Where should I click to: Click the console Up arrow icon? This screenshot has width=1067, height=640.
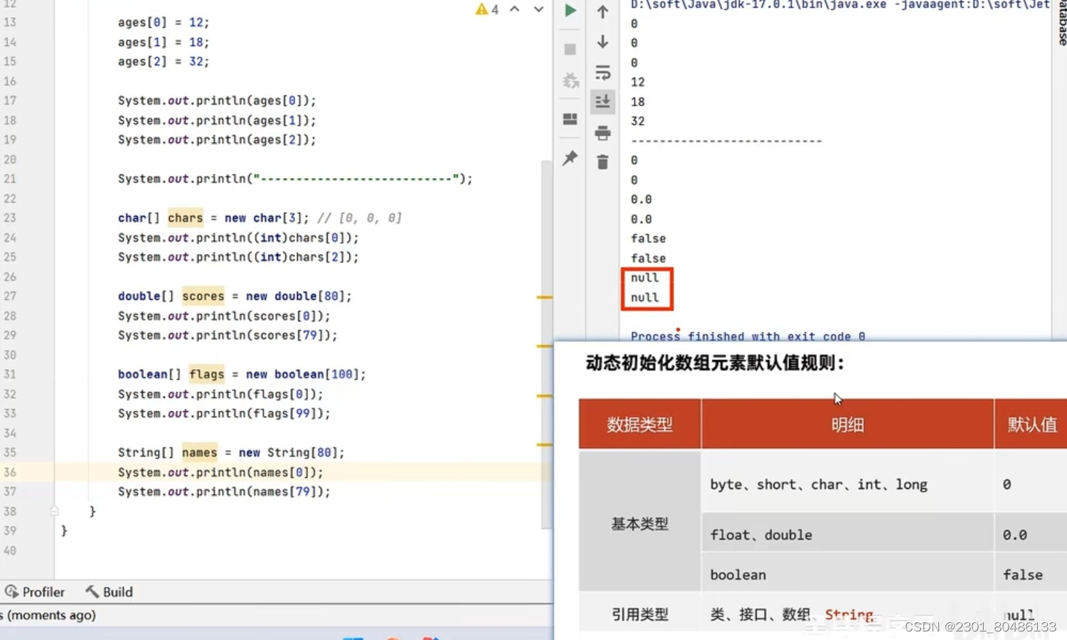602,11
